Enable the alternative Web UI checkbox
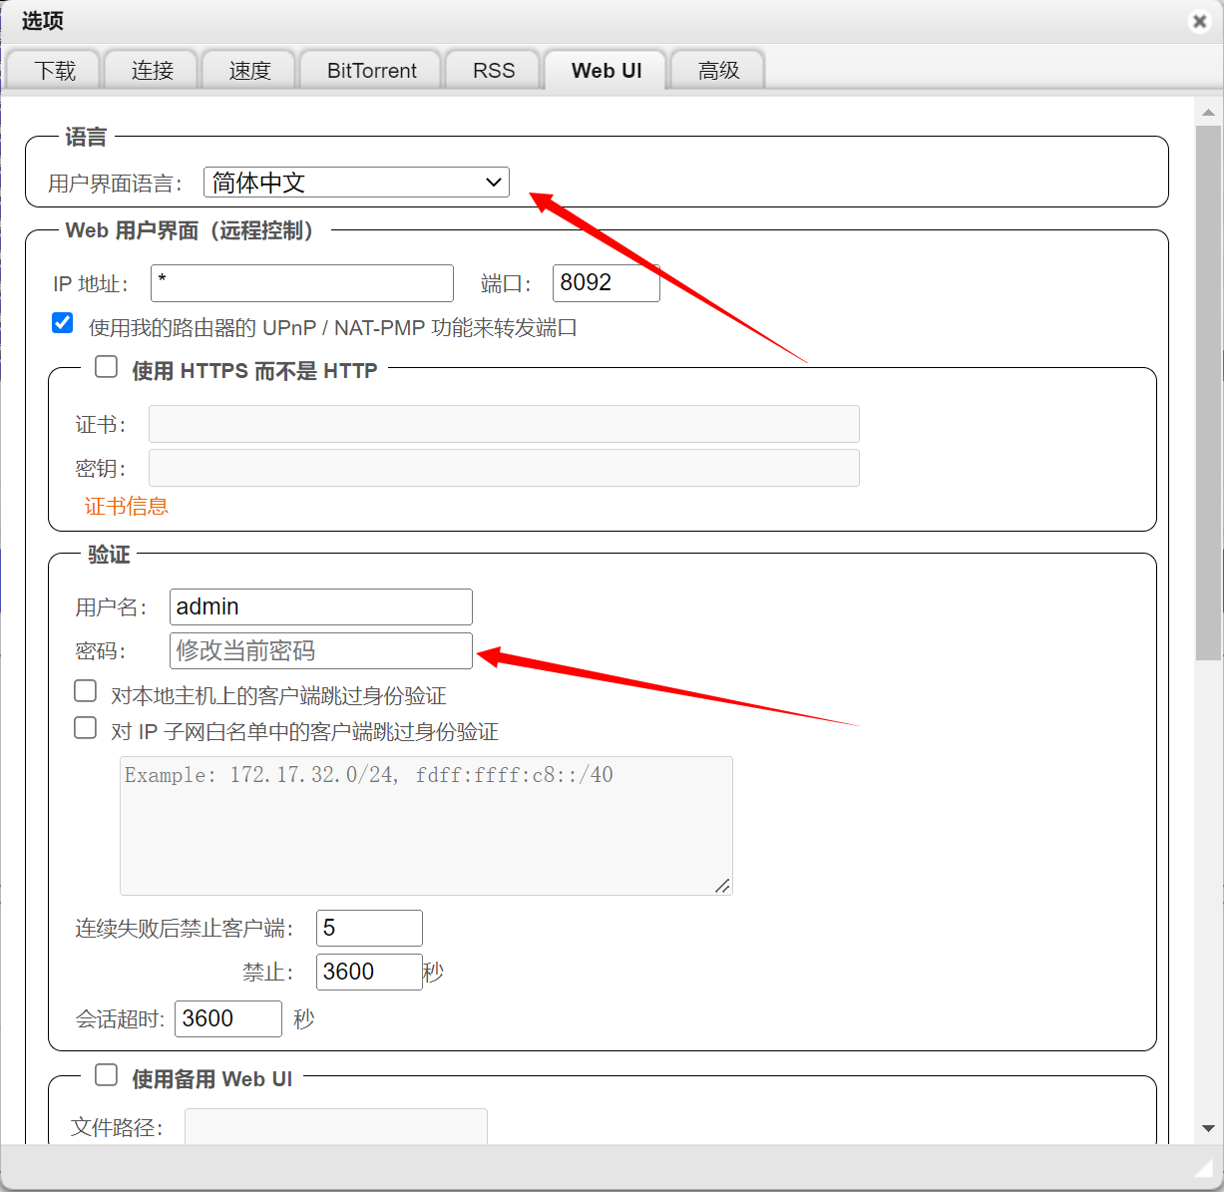1224x1192 pixels. pos(107,1075)
